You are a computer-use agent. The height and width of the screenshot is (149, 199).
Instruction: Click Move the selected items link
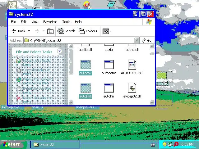tap(37, 62)
